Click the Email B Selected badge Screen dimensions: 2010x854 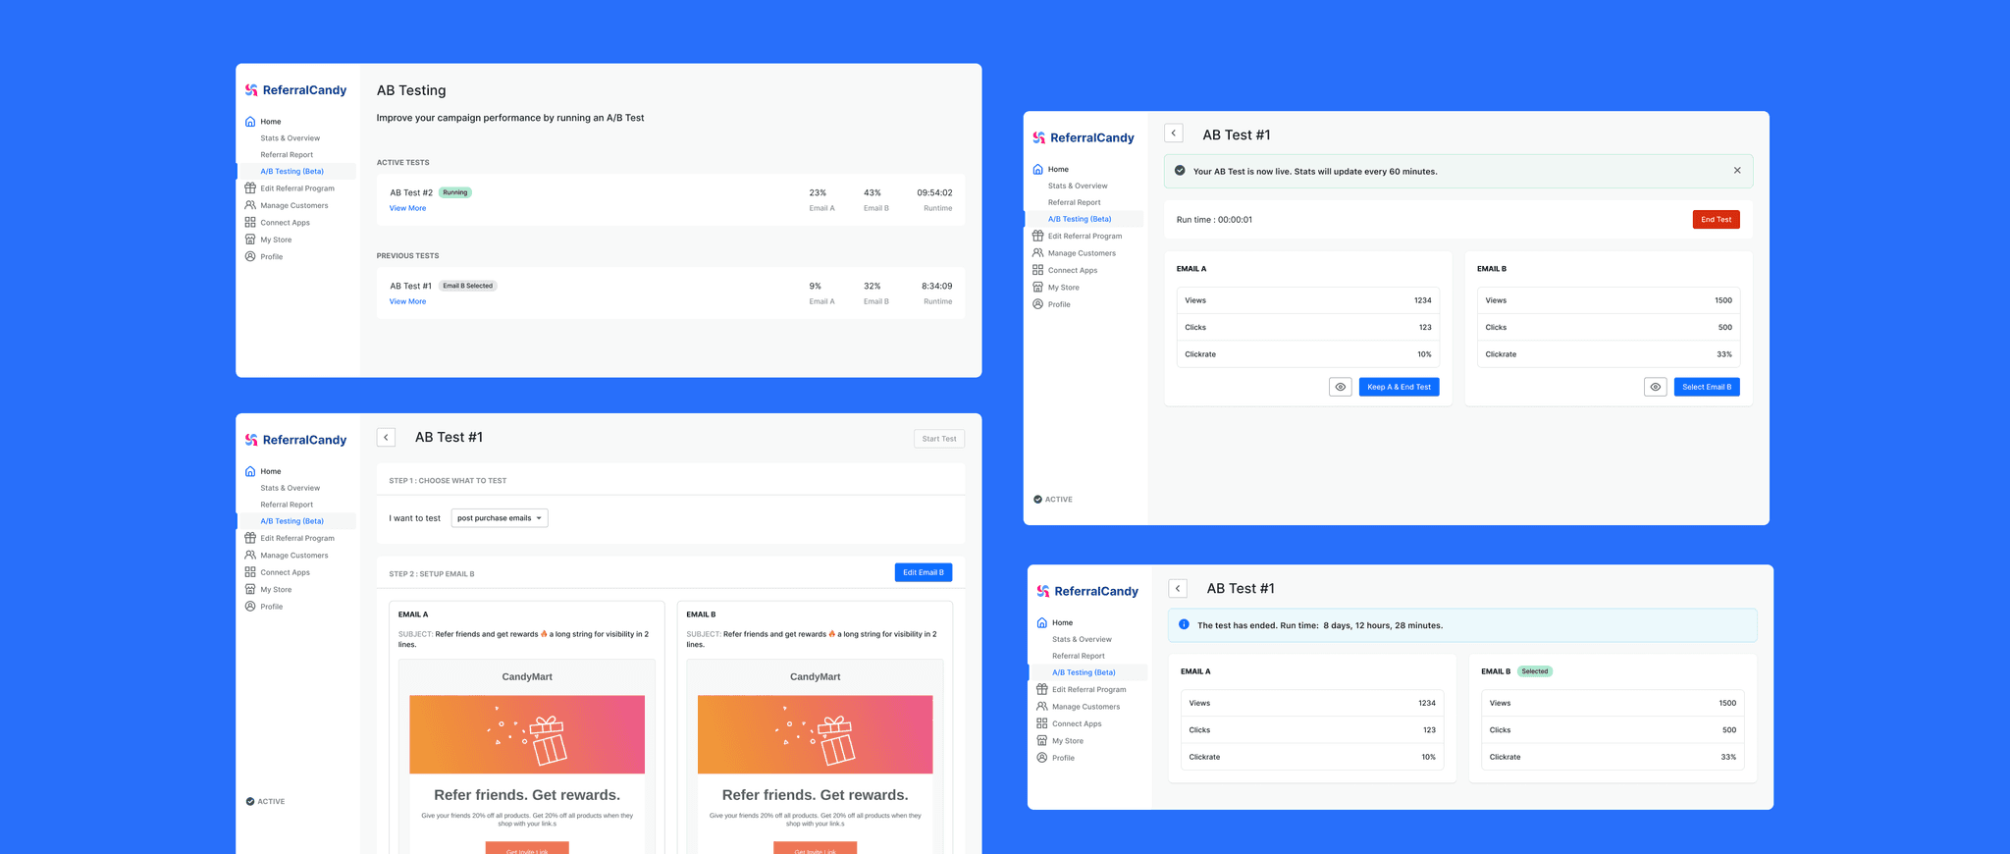coord(468,286)
